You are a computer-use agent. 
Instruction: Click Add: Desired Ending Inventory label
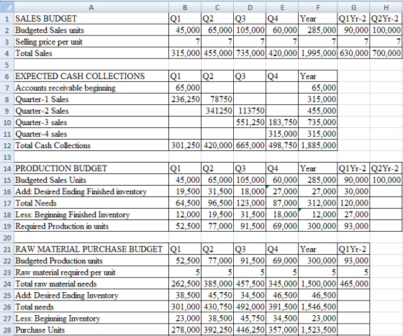point(91,295)
